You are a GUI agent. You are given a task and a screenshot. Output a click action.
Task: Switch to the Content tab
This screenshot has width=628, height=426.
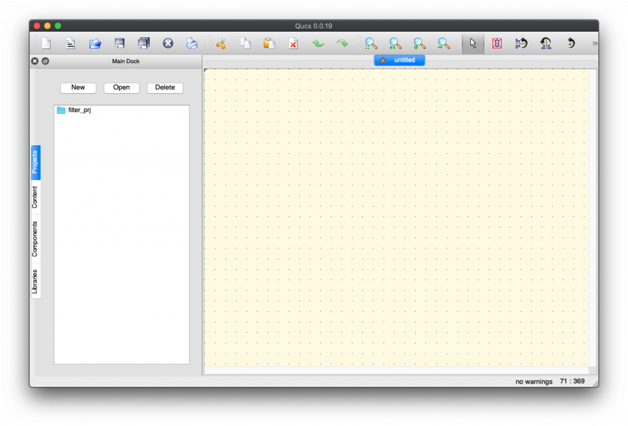pos(36,197)
